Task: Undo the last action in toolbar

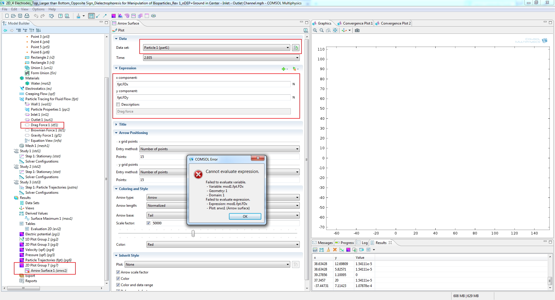Action: [x=36, y=16]
